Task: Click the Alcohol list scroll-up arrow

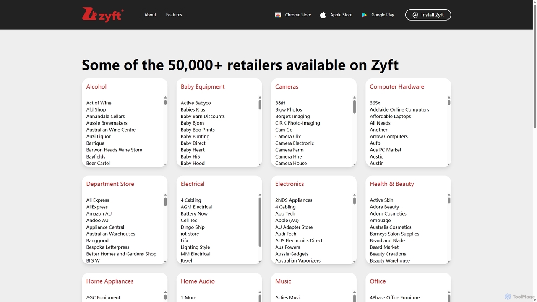Action: (x=165, y=97)
